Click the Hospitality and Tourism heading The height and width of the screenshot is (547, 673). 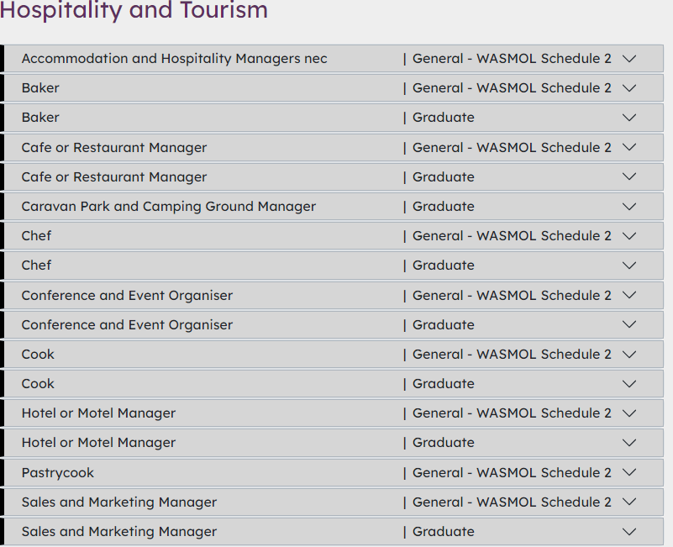point(134,11)
